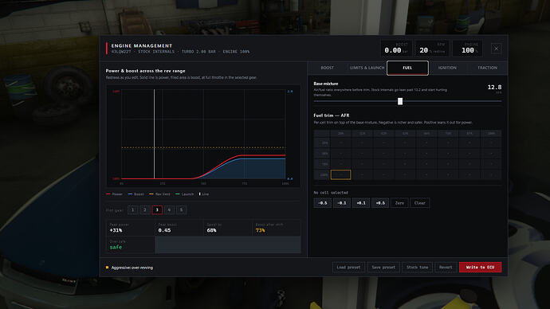Click the 12.8 base mixture value
The width and height of the screenshot is (550, 309).
[x=494, y=88]
